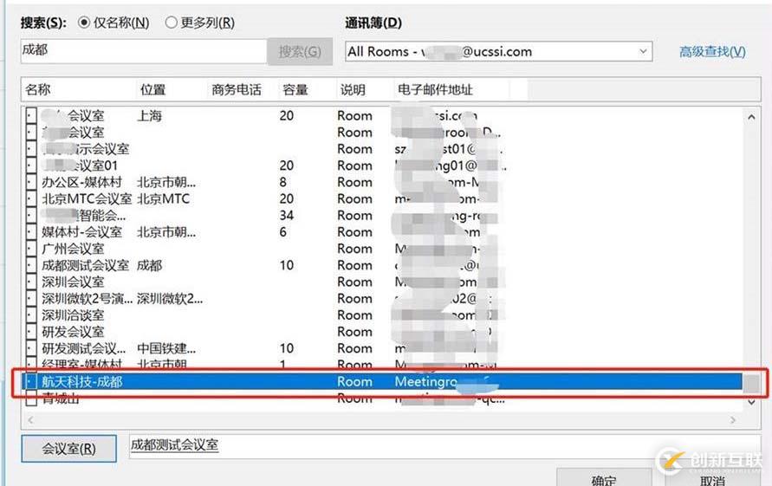The height and width of the screenshot is (486, 772).
Task: Click the 商务电话 column header
Action: point(237,89)
